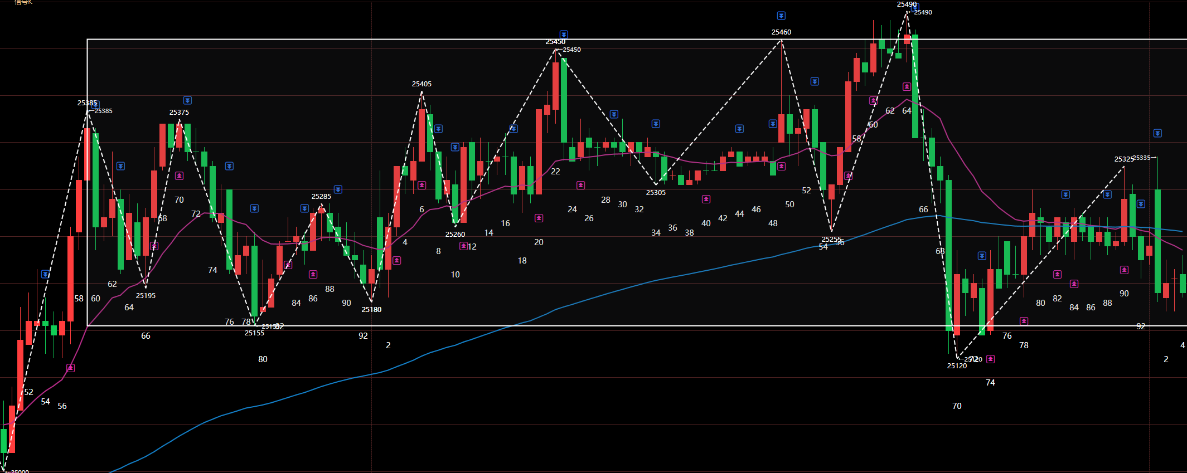Click the 25155 swing low label
The width and height of the screenshot is (1187, 473).
click(x=254, y=333)
